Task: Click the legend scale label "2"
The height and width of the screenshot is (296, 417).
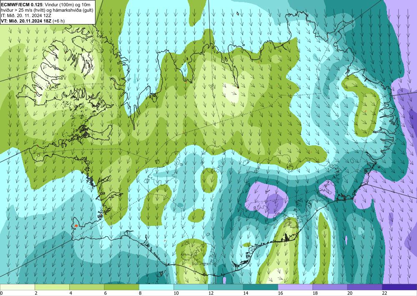Action: (x=35, y=293)
